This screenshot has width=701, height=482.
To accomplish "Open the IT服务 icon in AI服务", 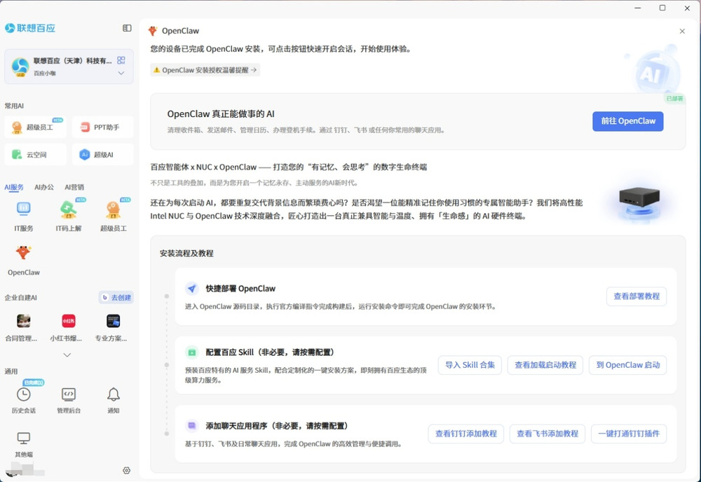I will [24, 209].
